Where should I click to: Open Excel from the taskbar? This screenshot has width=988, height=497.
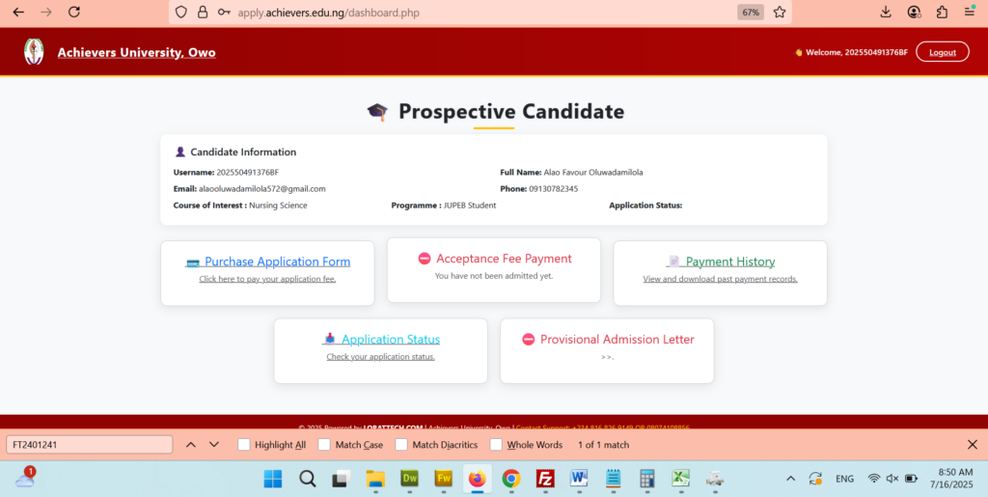[680, 479]
